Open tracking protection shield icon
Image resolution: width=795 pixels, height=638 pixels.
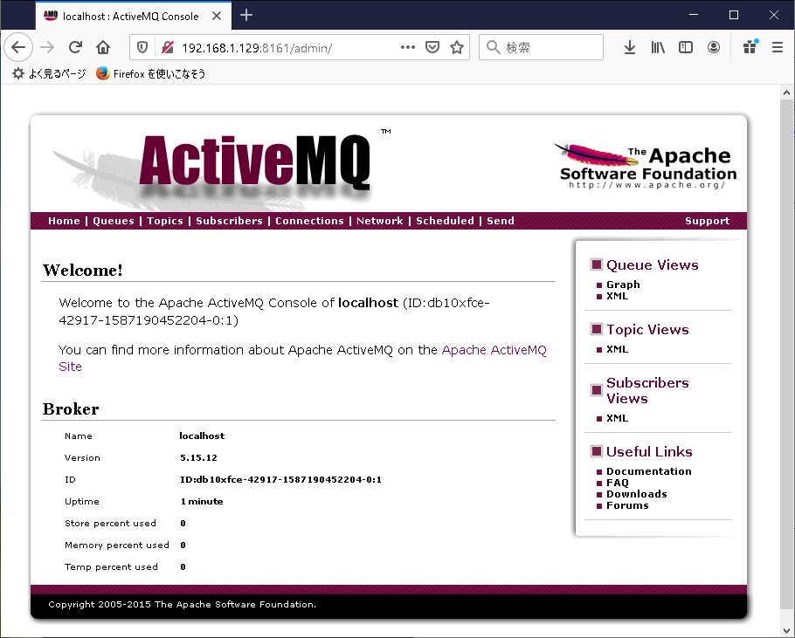[142, 48]
